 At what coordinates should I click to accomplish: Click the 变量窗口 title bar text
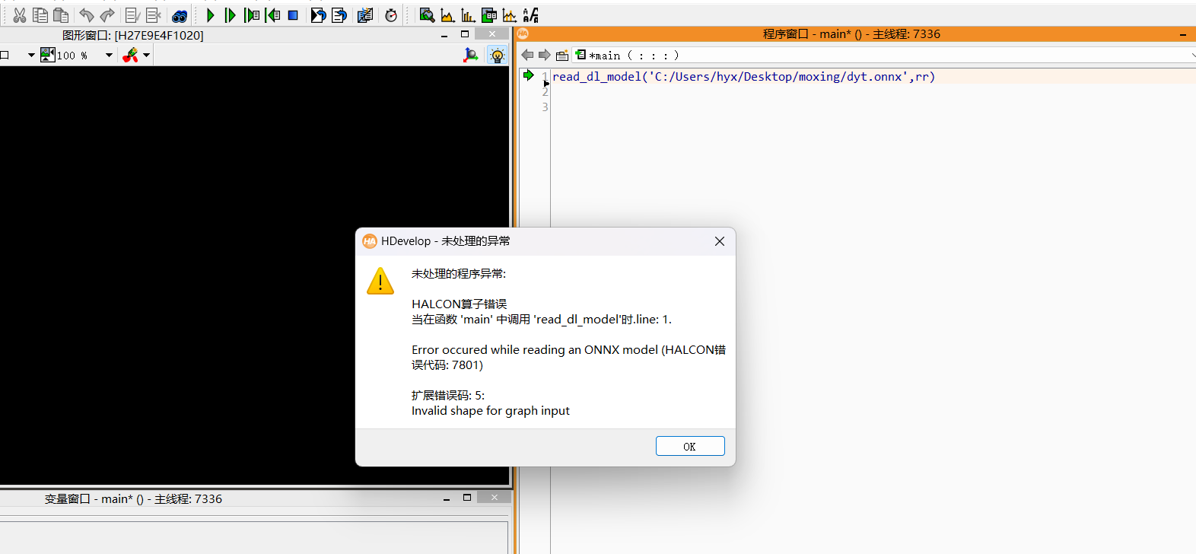tap(133, 499)
